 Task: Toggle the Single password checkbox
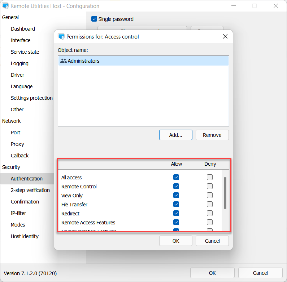point(94,19)
